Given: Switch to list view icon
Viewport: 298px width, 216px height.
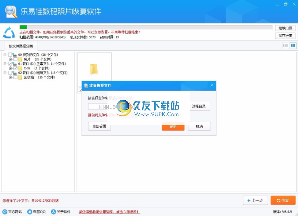Looking at the screenshot, I should 285,46.
